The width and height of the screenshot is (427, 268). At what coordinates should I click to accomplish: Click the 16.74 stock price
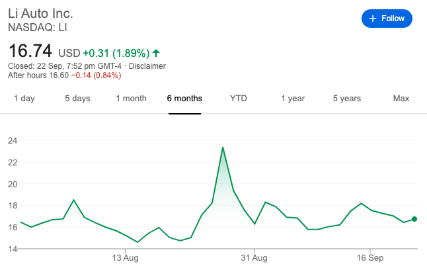click(30, 51)
